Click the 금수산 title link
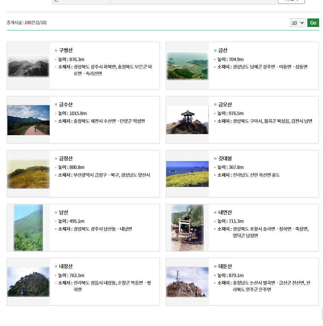 tap(66, 104)
